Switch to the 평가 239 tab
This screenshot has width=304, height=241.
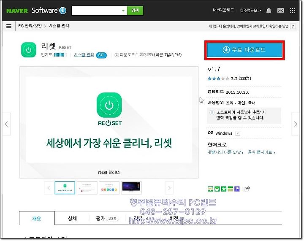(107, 218)
